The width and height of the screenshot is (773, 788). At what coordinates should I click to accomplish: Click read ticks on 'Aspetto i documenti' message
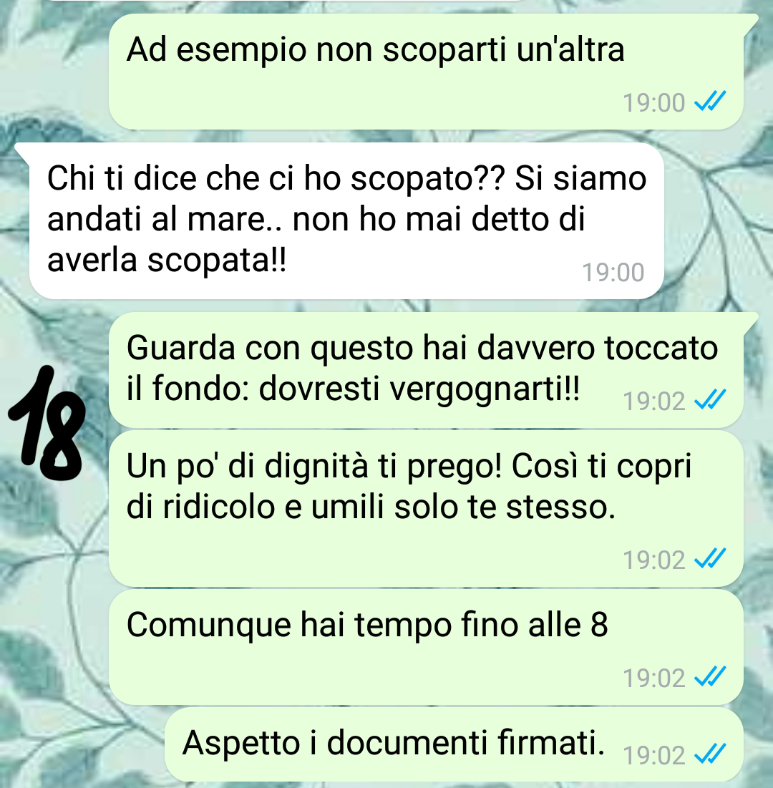pos(710,754)
